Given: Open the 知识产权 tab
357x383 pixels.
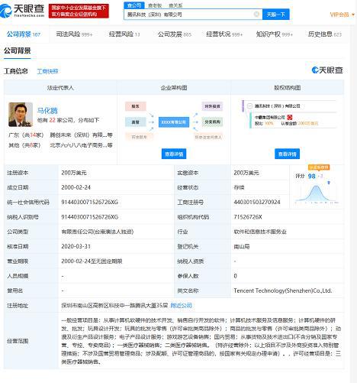Looking at the screenshot, I should [x=275, y=34].
